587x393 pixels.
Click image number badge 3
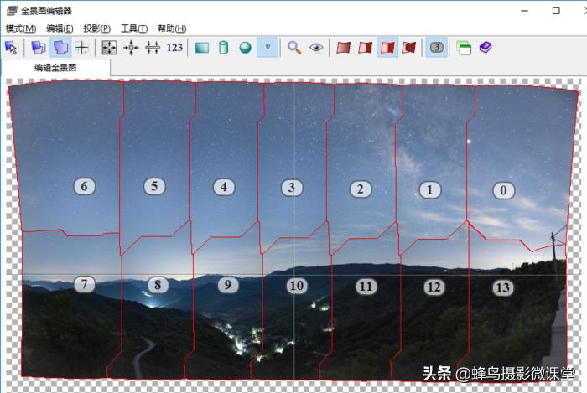[x=292, y=188]
